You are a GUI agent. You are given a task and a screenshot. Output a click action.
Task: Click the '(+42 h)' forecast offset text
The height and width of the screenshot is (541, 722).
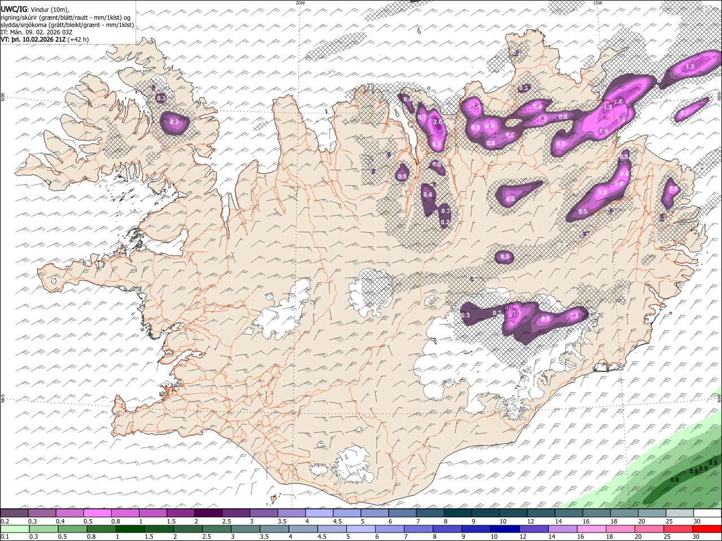point(78,40)
